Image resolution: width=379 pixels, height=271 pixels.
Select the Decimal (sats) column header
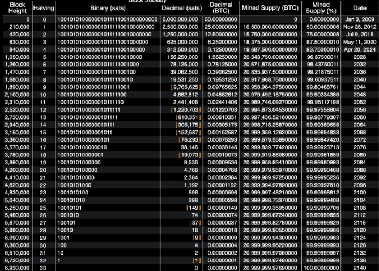(x=181, y=8)
